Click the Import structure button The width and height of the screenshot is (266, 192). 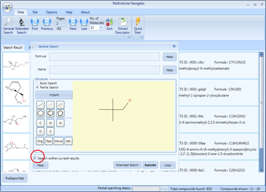pos(54,95)
